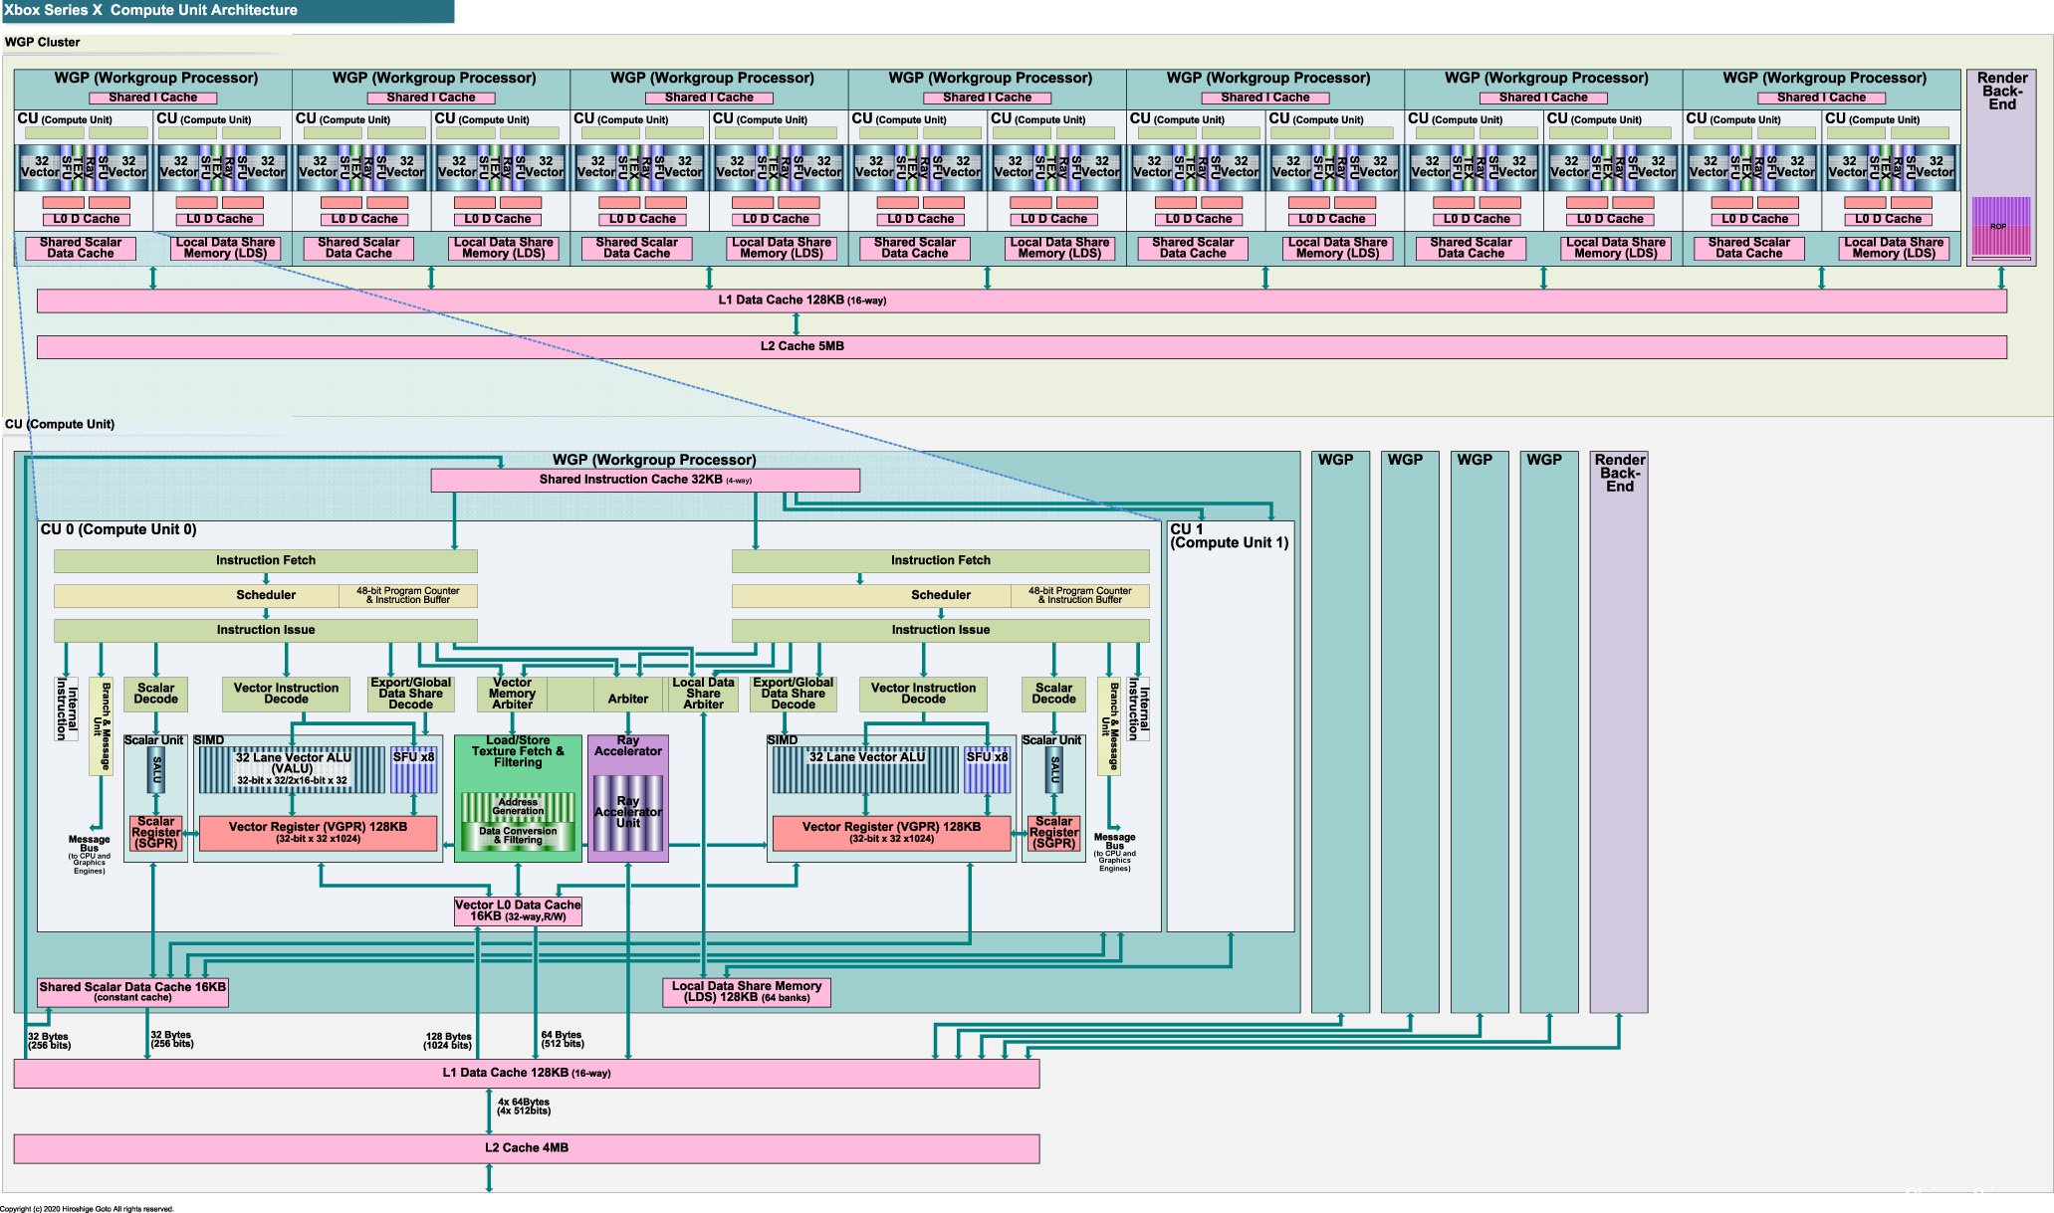Select the 'WGP Cluster' section label
Image resolution: width=2054 pixels, height=1213 pixels.
pos(42,42)
